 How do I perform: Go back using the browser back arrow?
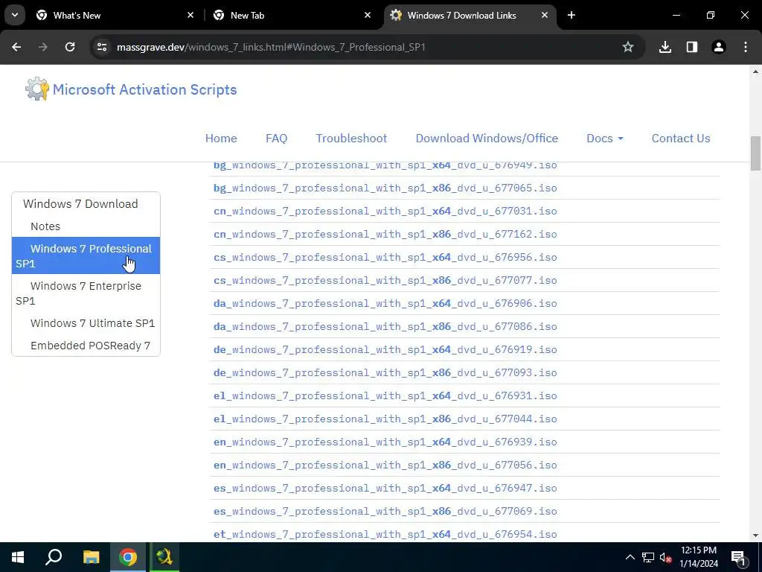[16, 47]
